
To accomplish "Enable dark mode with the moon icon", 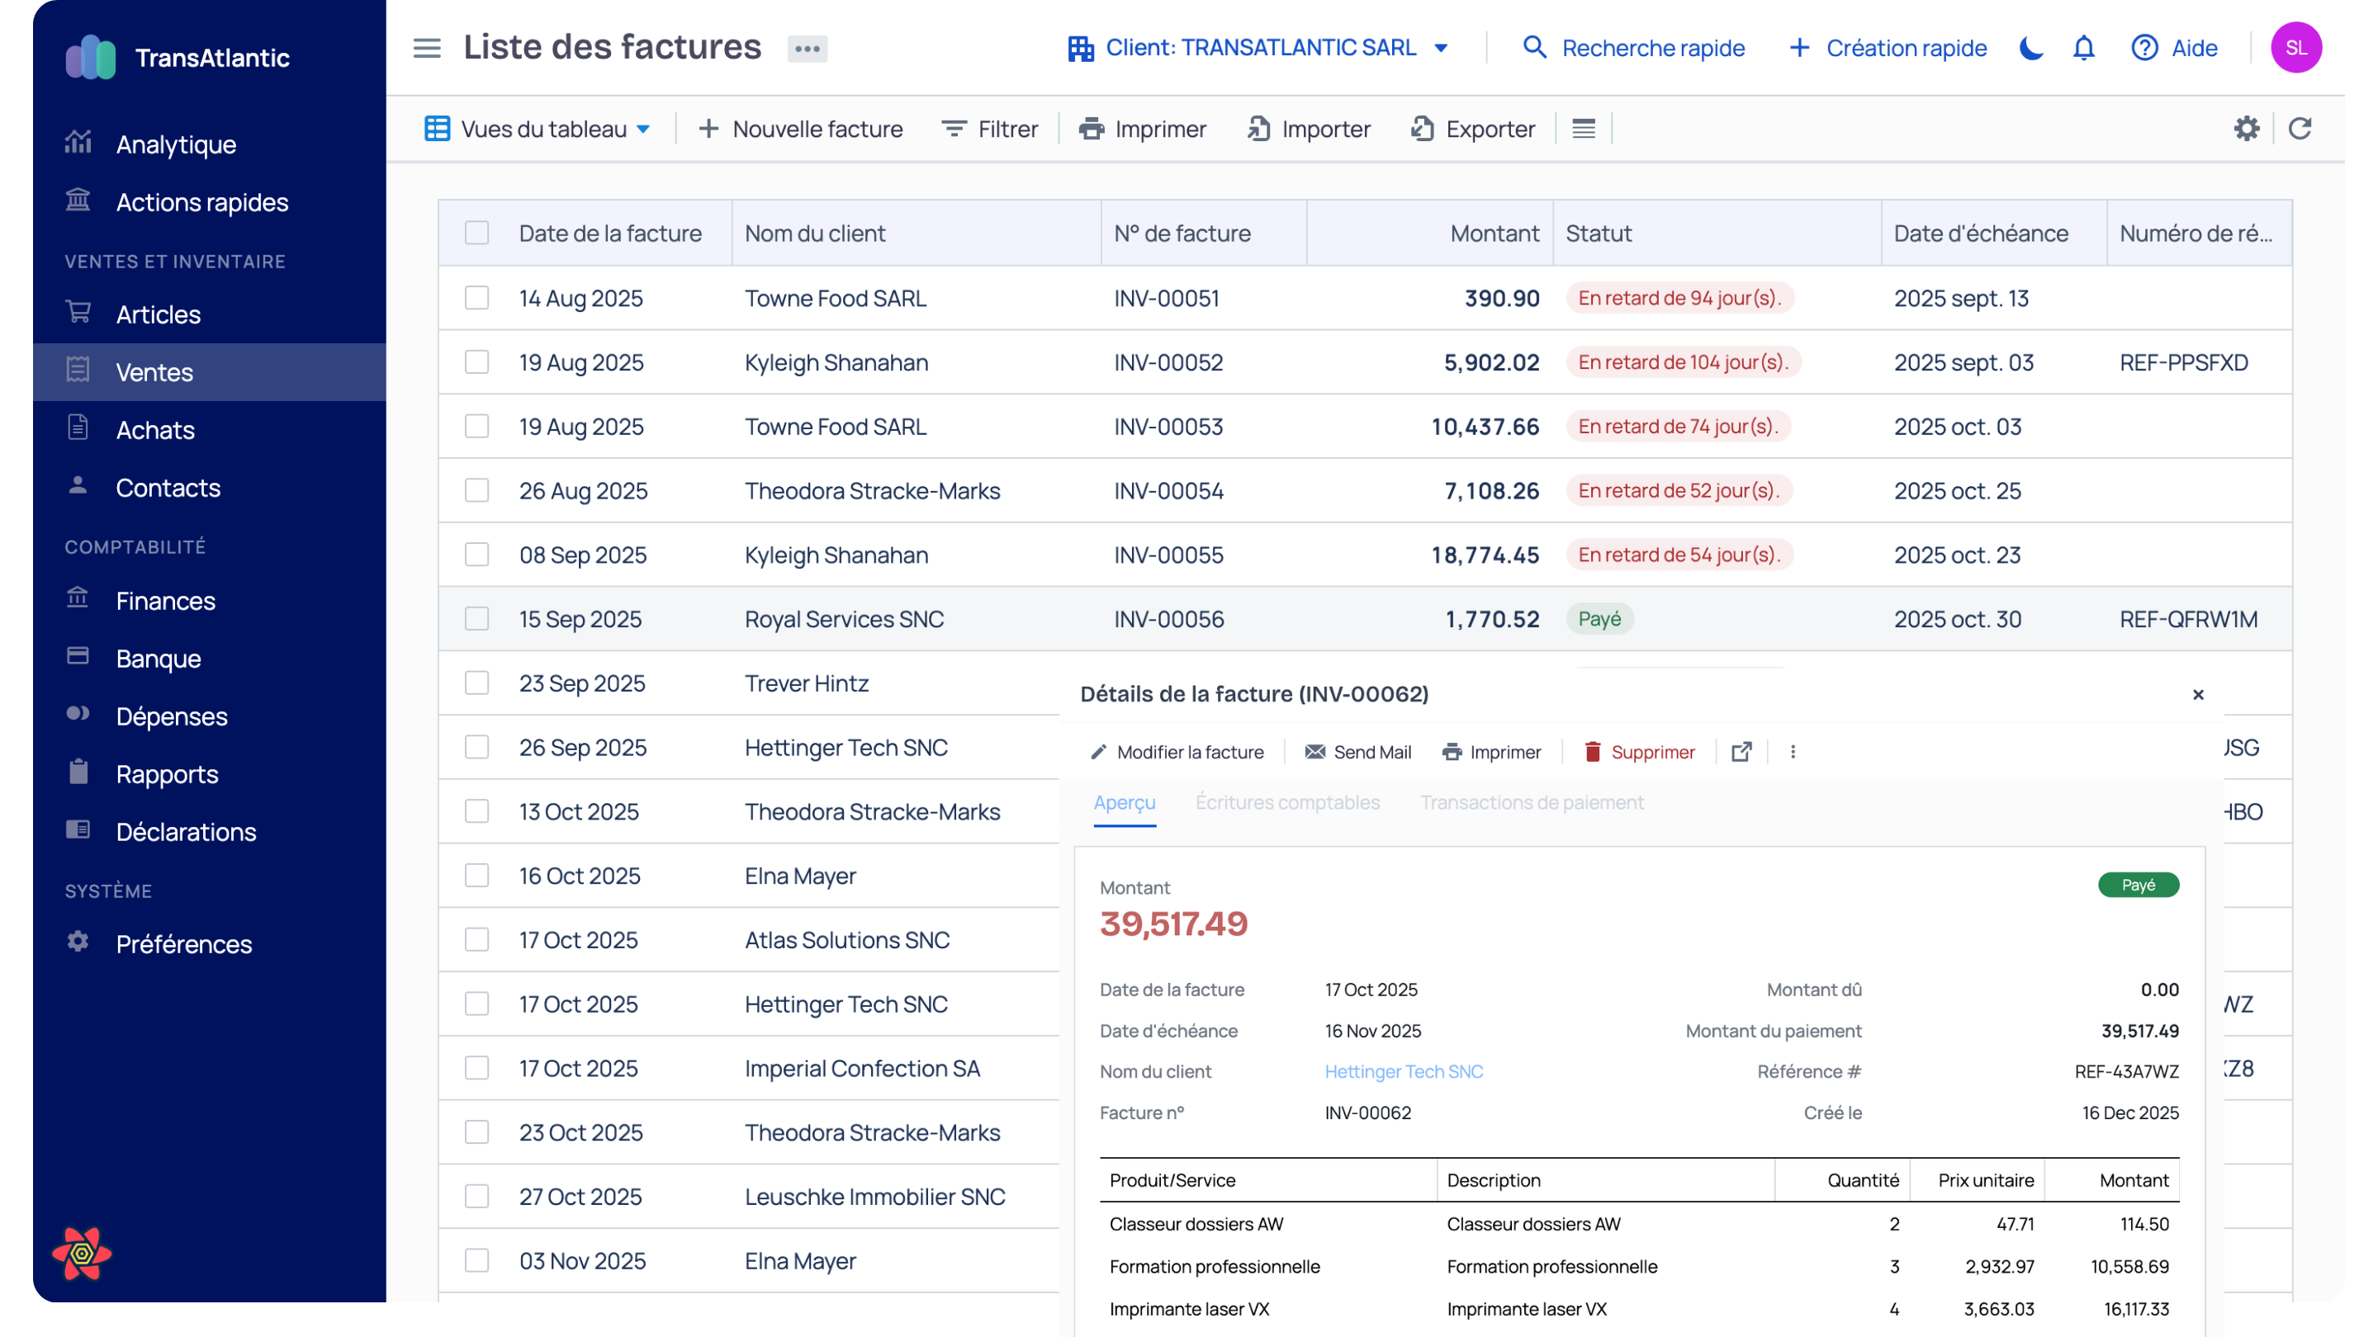I will tap(2030, 48).
